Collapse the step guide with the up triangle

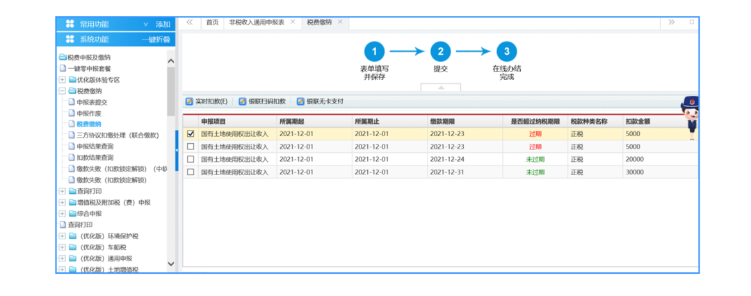click(x=441, y=88)
